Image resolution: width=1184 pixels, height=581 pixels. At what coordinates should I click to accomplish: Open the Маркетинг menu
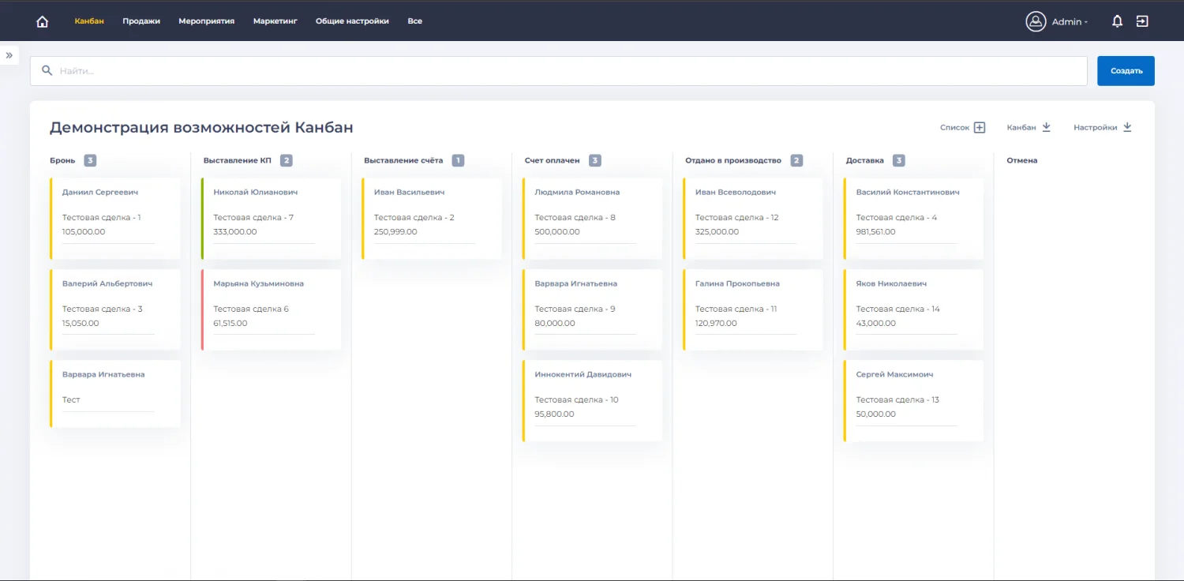point(275,21)
